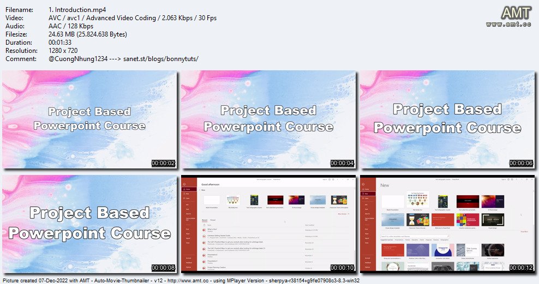Pick the red Welcome to PowerPoint template, 00:00:12 frame
Screen dimensions: 539x284
point(443,220)
